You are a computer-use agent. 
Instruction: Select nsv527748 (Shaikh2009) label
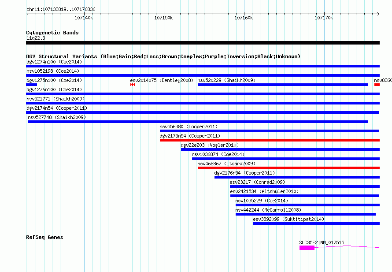click(57, 117)
